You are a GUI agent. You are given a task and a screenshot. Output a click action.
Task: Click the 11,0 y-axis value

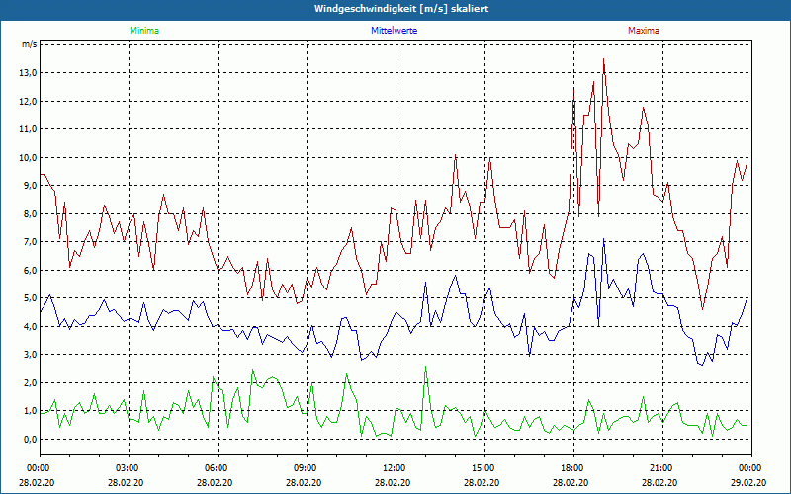30,129
